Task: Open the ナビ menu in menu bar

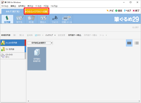Action: (x=46, y=6)
